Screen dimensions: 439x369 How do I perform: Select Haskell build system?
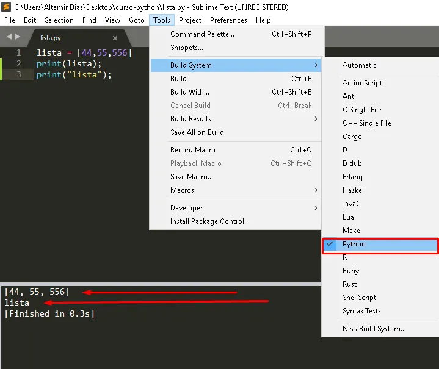point(380,190)
